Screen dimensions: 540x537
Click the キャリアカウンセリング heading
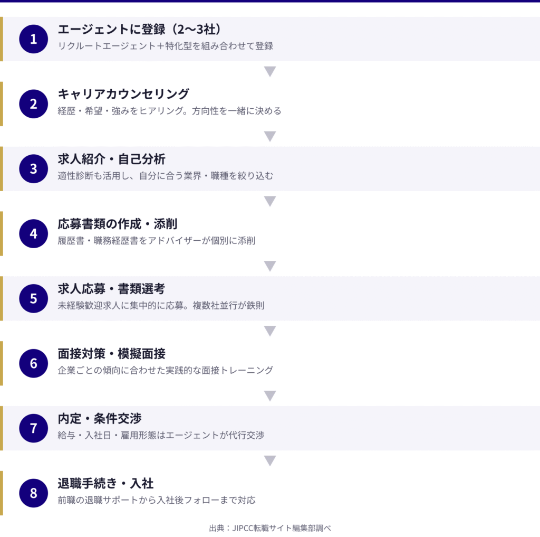coord(123,94)
